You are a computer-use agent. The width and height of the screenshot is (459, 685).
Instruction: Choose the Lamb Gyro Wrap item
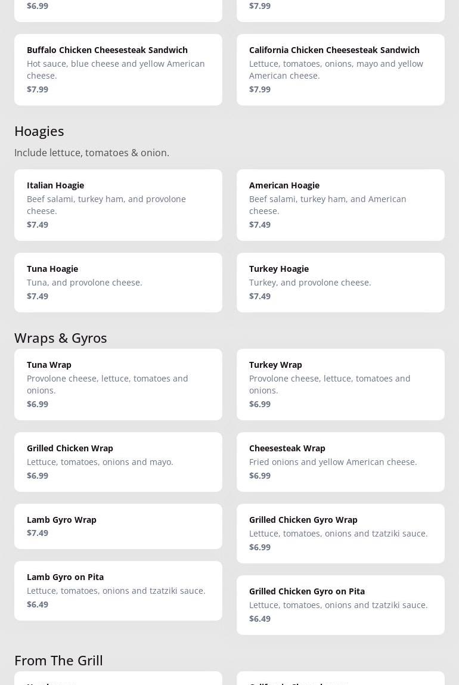pos(118,526)
